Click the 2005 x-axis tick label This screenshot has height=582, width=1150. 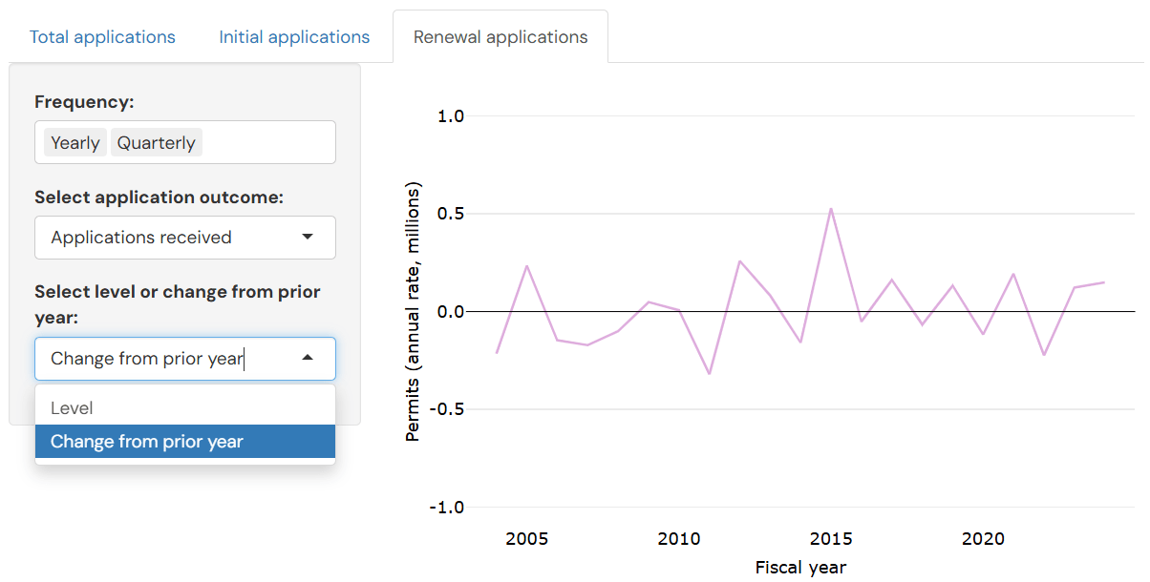point(526,539)
